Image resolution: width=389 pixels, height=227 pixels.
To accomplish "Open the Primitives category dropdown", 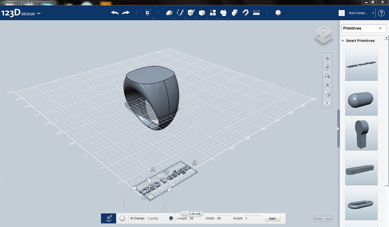I will point(363,28).
